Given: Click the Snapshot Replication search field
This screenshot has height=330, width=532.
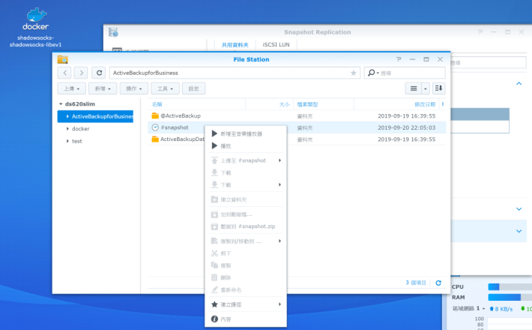Looking at the screenshot, I should (489, 63).
